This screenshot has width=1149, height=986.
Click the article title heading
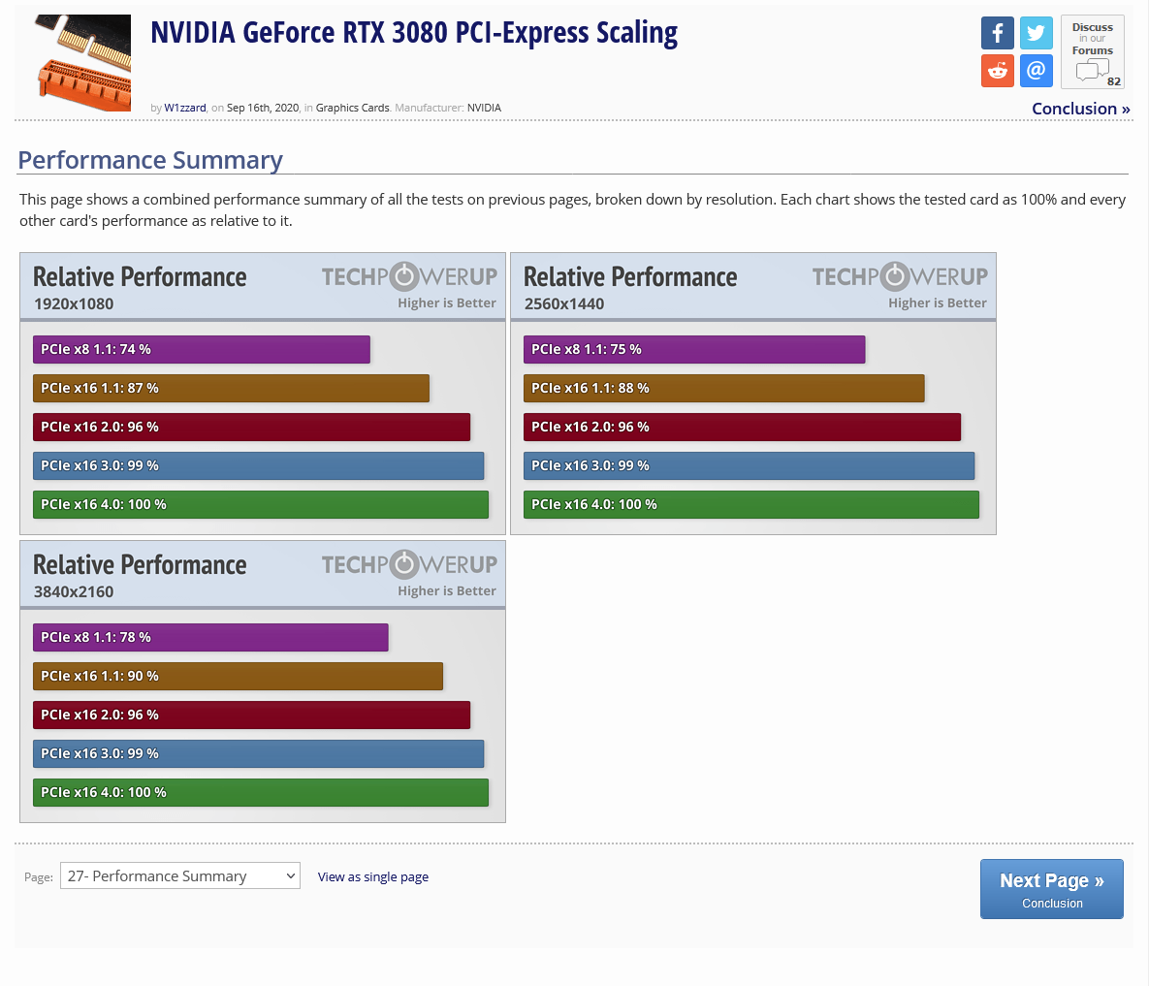click(x=414, y=33)
